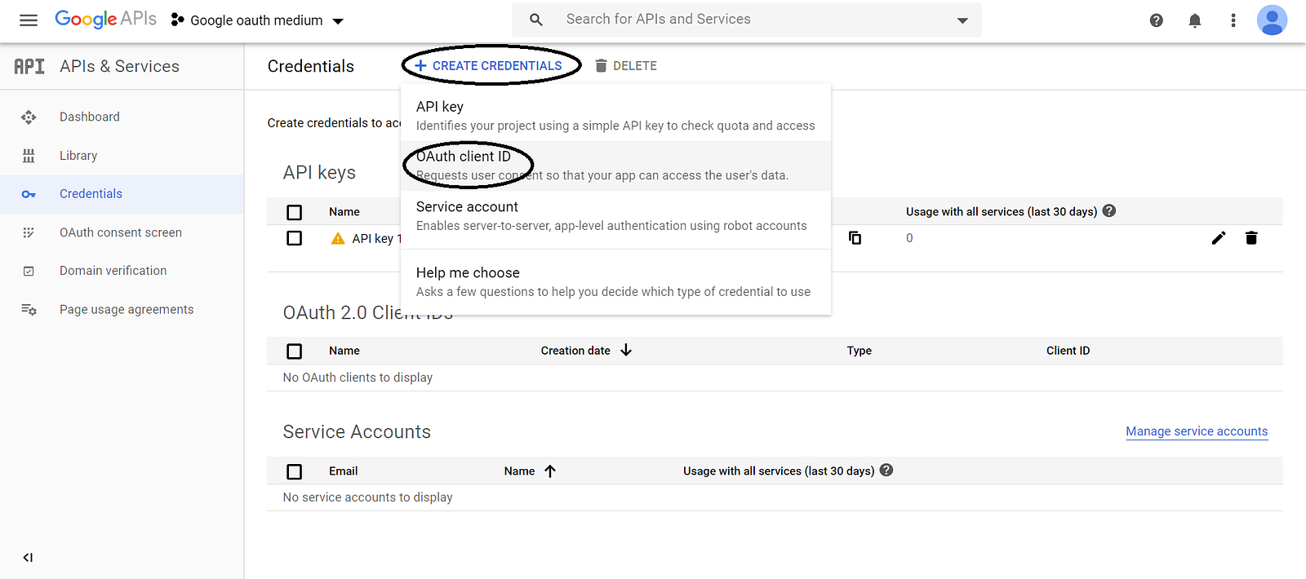The height and width of the screenshot is (579, 1306).
Task: Choose API key from the dropdown menu
Action: point(615,116)
